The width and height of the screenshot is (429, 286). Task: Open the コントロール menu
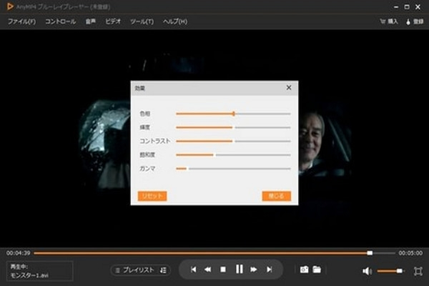click(60, 21)
